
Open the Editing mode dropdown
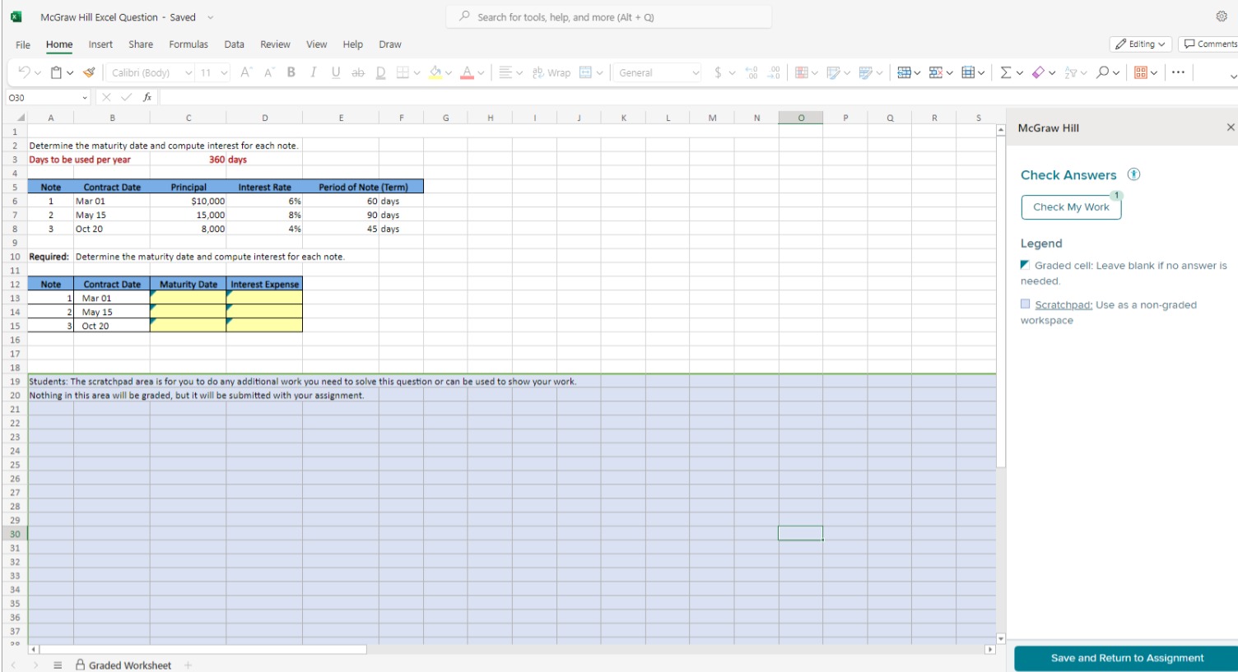(1140, 44)
